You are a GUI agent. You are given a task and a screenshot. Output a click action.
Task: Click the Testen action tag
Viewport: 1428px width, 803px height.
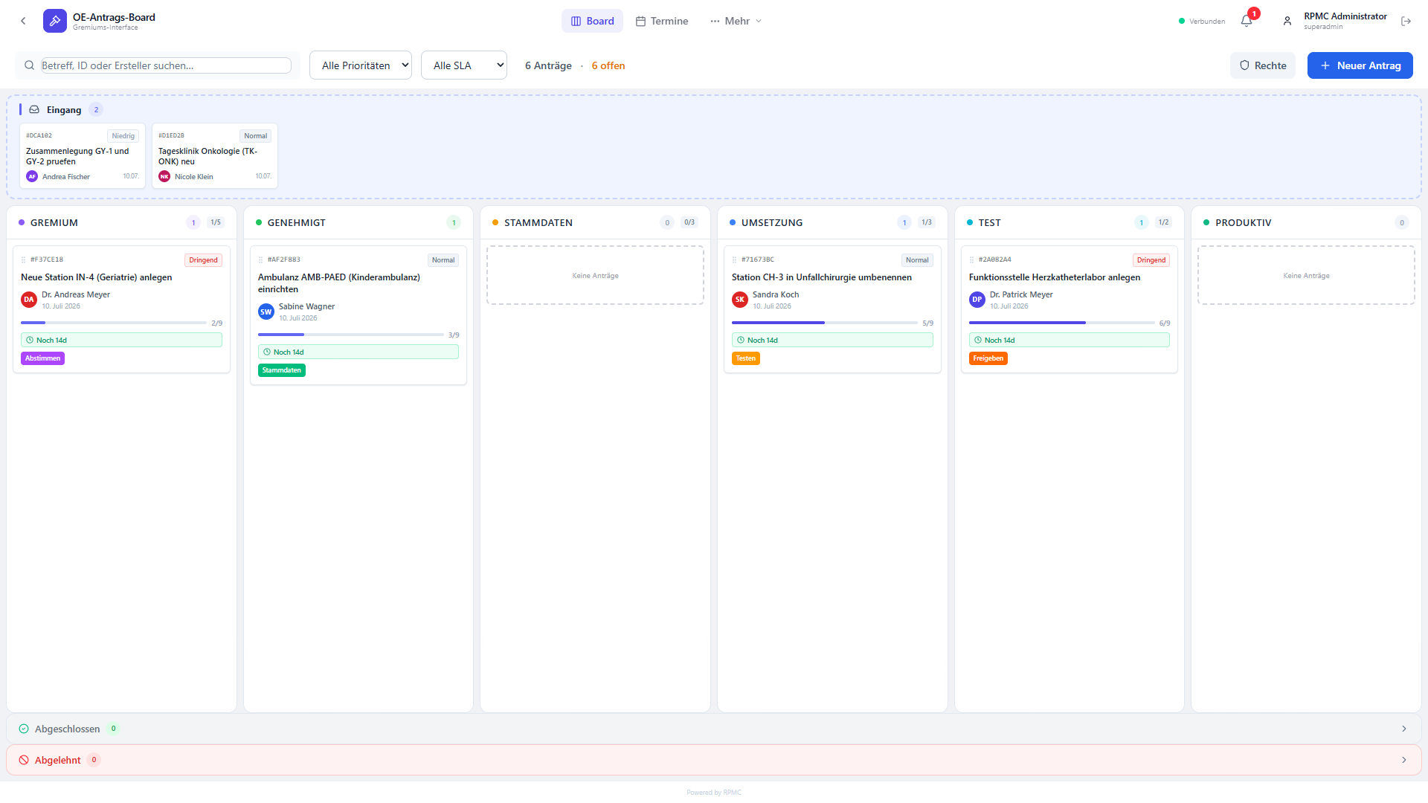746,358
